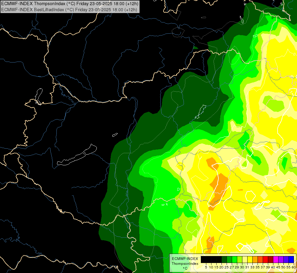Click the bright green 27-29 legend swatch
This screenshot has height=273, width=297.
235,259
